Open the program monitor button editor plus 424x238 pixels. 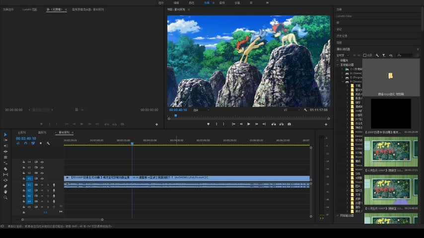click(x=326, y=124)
